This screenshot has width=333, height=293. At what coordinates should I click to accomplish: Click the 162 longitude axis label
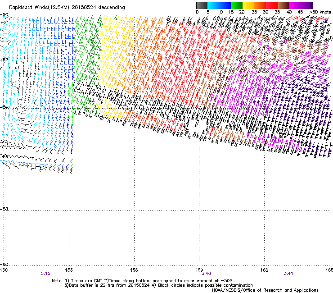[264, 270]
